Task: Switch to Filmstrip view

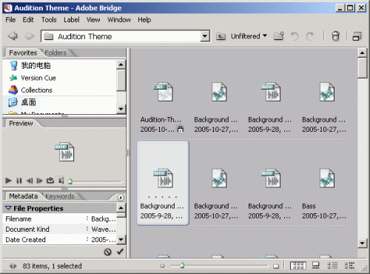Action: [x=315, y=265]
